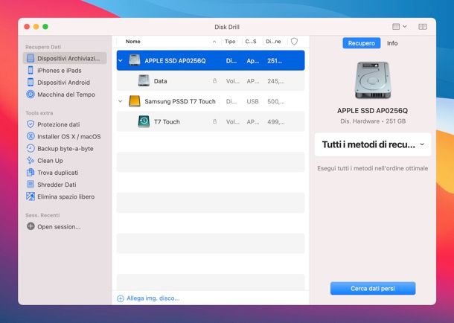Open the recovery methods dropdown
454x323 pixels.
(x=373, y=144)
